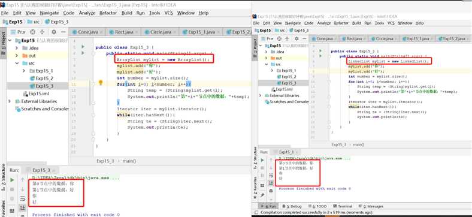Click the collapse-all icon in right window's Project panel
Screen dimensions: 472x217
287,38
